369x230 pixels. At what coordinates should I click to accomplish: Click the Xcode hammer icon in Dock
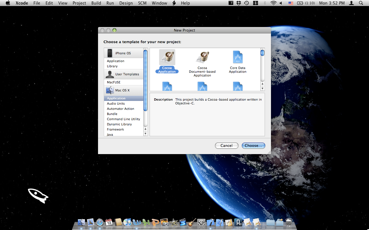[210, 222]
